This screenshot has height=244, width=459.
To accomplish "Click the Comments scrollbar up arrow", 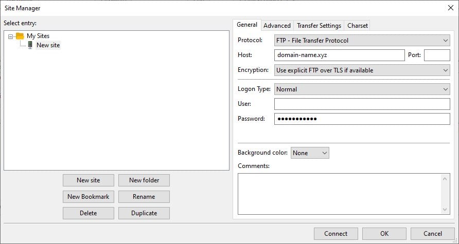I will [445, 179].
